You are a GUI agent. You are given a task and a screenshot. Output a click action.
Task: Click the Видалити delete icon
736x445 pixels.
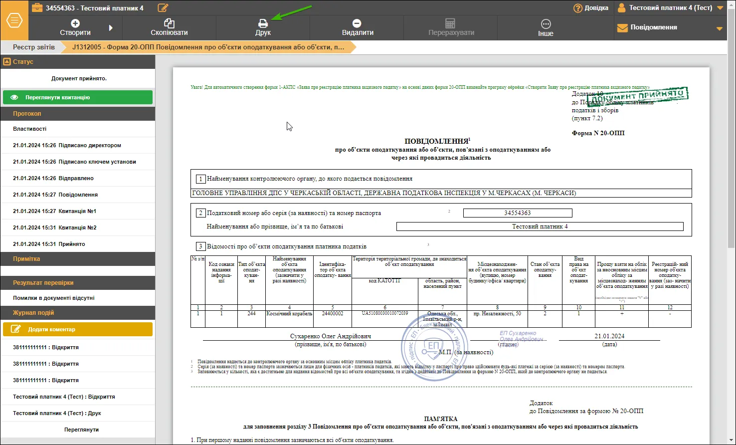click(357, 23)
